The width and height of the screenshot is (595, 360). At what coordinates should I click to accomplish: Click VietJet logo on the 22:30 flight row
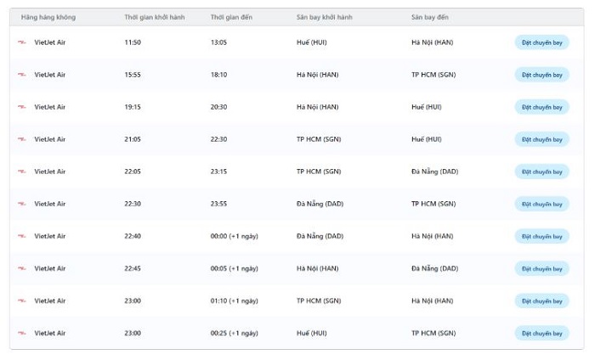(x=21, y=204)
